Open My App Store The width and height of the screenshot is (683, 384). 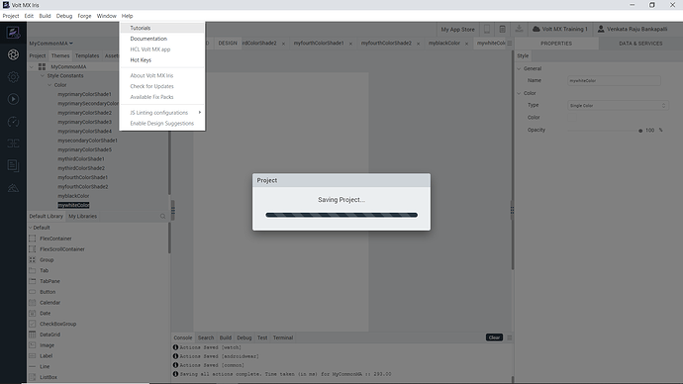pyautogui.click(x=457, y=29)
